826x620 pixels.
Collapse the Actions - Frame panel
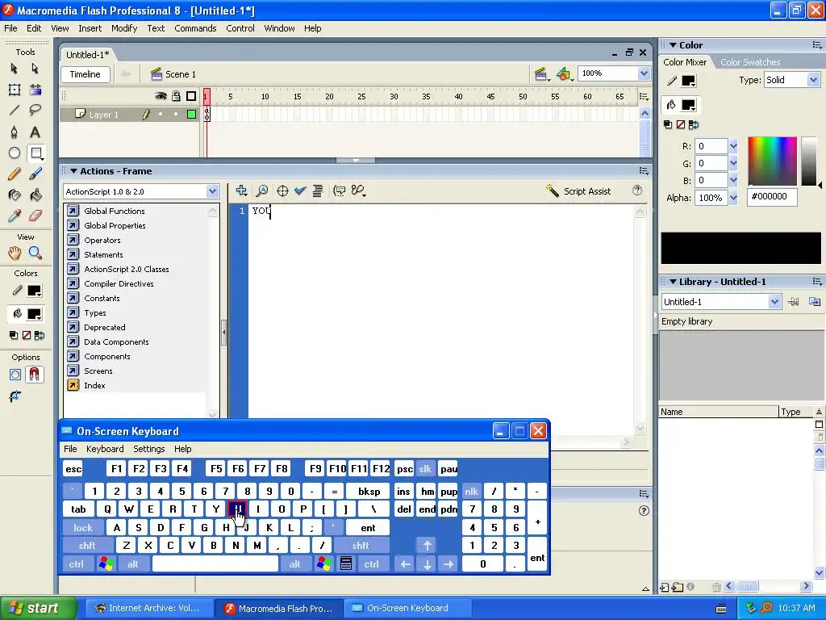pos(73,171)
